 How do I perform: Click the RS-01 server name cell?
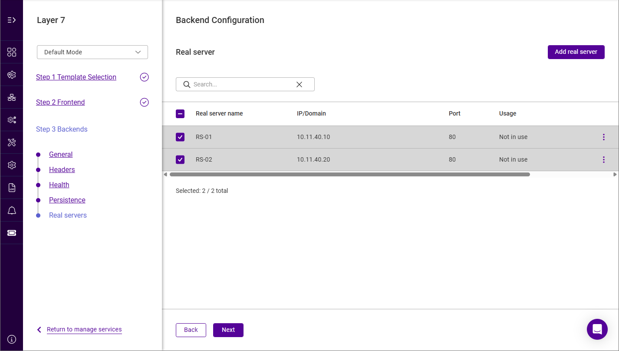[x=204, y=137]
